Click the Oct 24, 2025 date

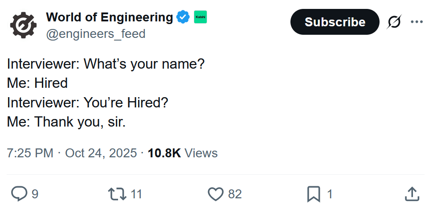pyautogui.click(x=101, y=153)
